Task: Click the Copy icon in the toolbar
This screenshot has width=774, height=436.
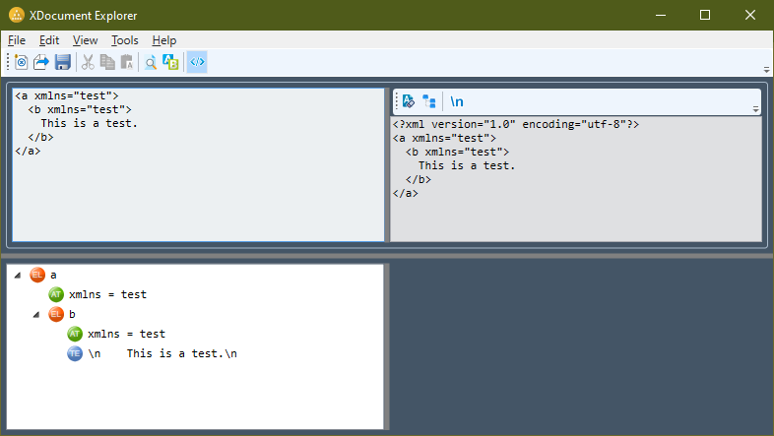Action: (x=107, y=62)
